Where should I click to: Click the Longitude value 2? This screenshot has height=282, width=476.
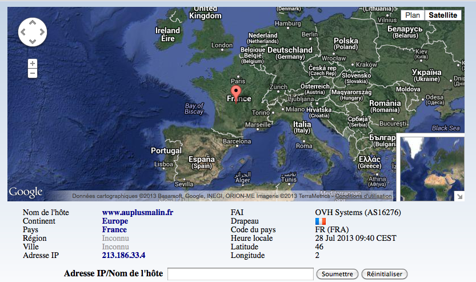pyautogui.click(x=317, y=255)
